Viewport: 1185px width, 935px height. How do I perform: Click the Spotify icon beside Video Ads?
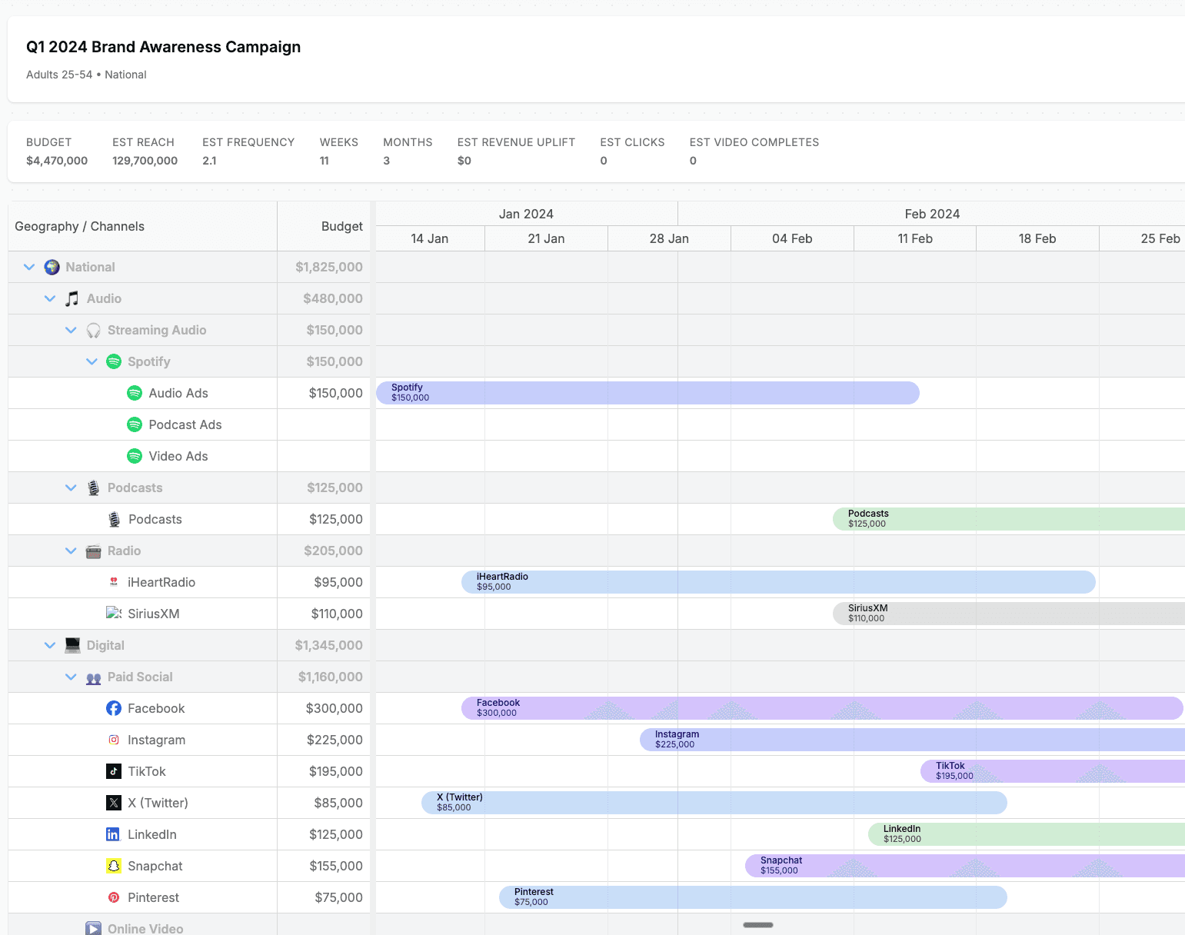pyautogui.click(x=135, y=456)
